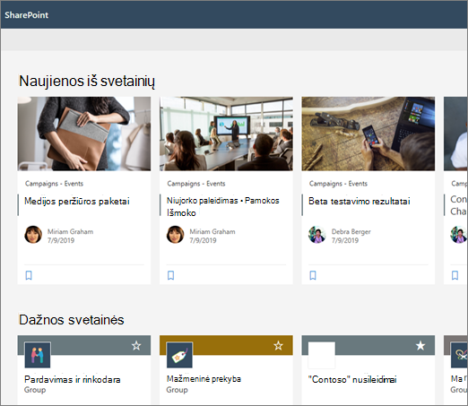This screenshot has height=406, width=468.
Task: Unfollow Contoso nusileidimai using filled star
Action: 420,346
